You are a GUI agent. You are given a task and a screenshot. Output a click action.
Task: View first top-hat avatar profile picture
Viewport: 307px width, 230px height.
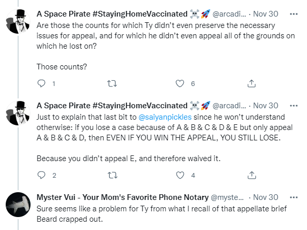18,21
